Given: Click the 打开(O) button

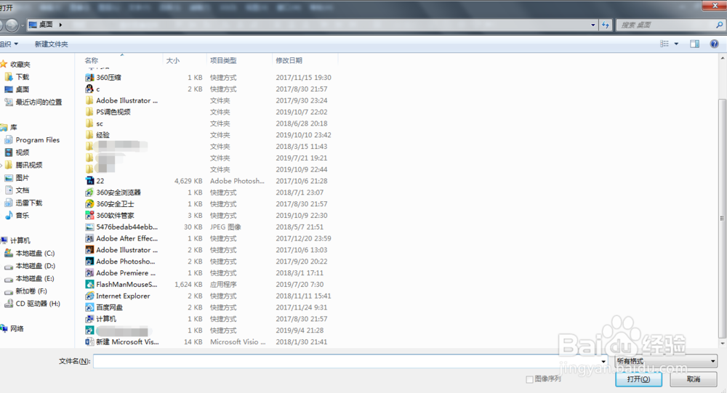Looking at the screenshot, I should [x=638, y=379].
